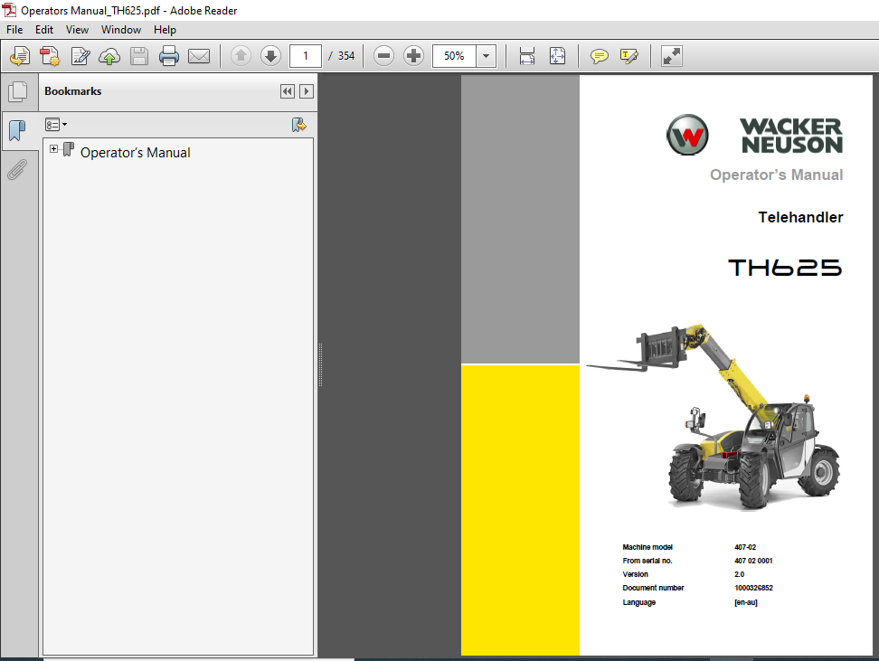Viewport: 879px width, 661px height.
Task: Open the zoom level dropdown arrow
Action: (486, 56)
